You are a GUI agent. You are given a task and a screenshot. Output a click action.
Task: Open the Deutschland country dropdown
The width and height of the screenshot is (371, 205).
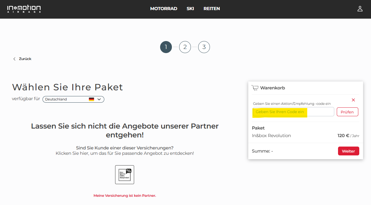coord(67,99)
